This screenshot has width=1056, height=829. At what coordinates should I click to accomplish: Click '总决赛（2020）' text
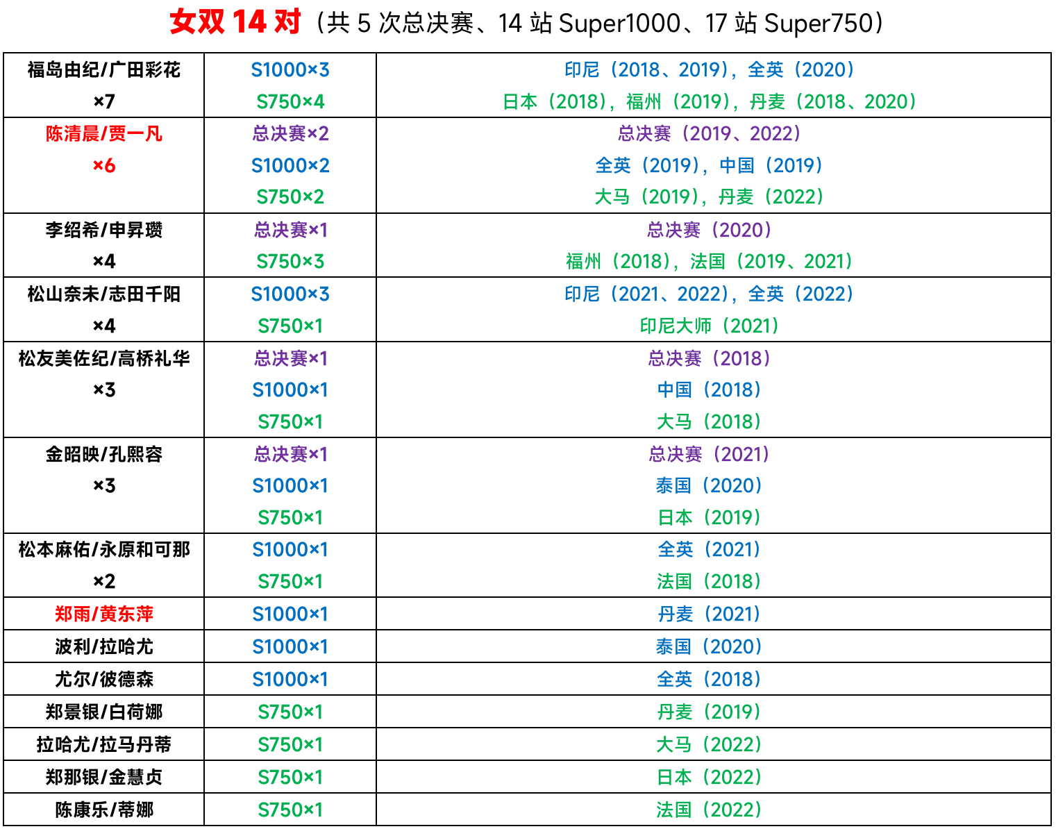pyautogui.click(x=710, y=230)
